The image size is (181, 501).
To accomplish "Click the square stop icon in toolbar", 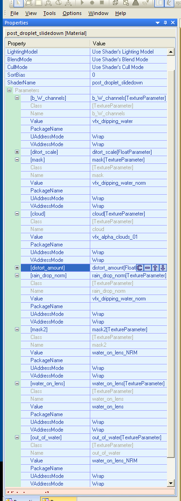I will (x=102, y=3).
